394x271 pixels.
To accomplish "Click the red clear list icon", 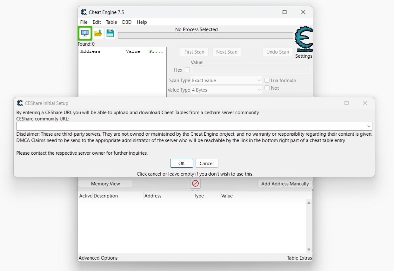I will point(195,184).
